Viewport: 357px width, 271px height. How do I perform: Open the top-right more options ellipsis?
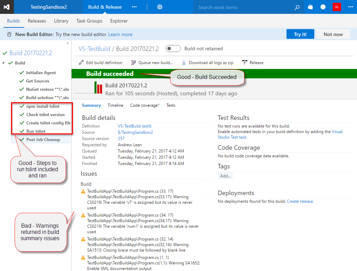pyautogui.click(x=350, y=7)
